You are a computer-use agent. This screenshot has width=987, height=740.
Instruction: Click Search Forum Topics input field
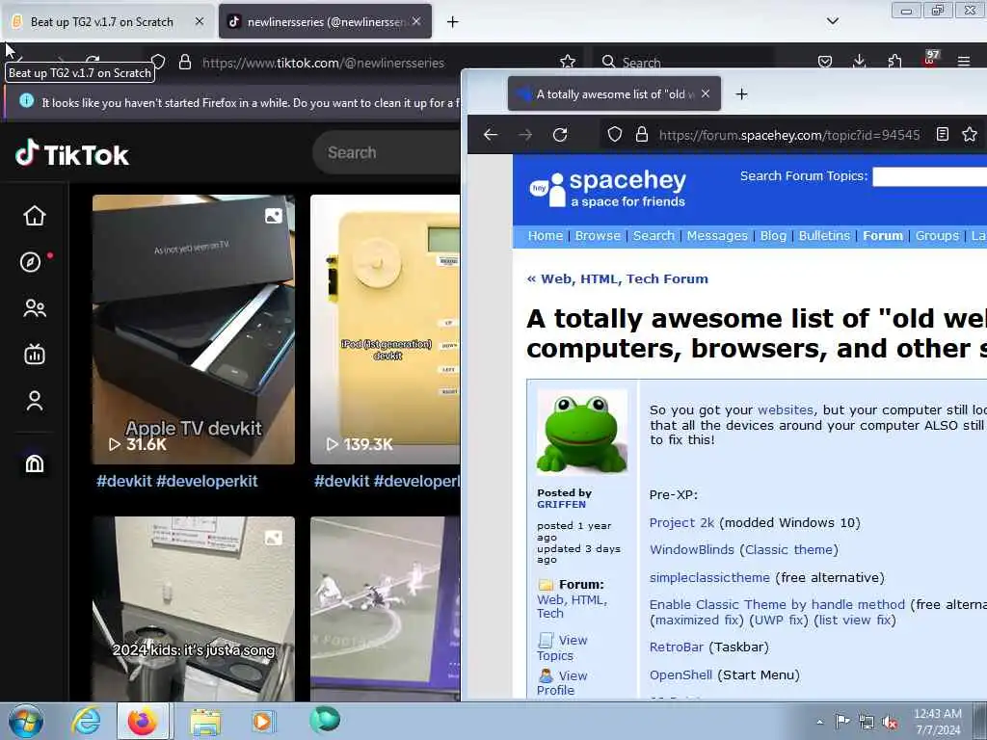(930, 177)
